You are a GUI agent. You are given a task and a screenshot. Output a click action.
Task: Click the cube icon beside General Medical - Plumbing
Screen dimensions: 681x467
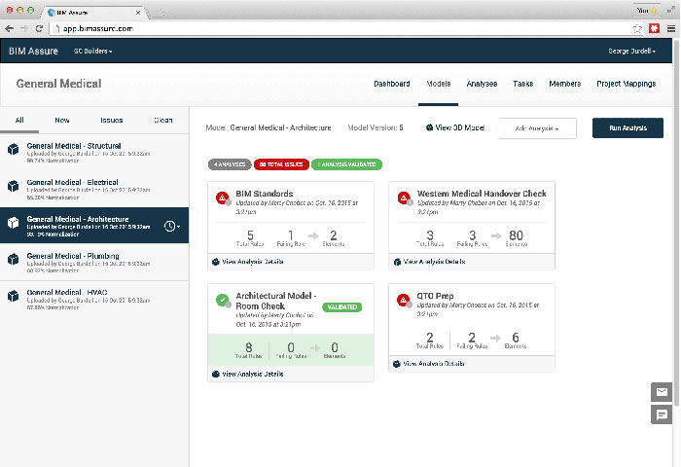[14, 261]
